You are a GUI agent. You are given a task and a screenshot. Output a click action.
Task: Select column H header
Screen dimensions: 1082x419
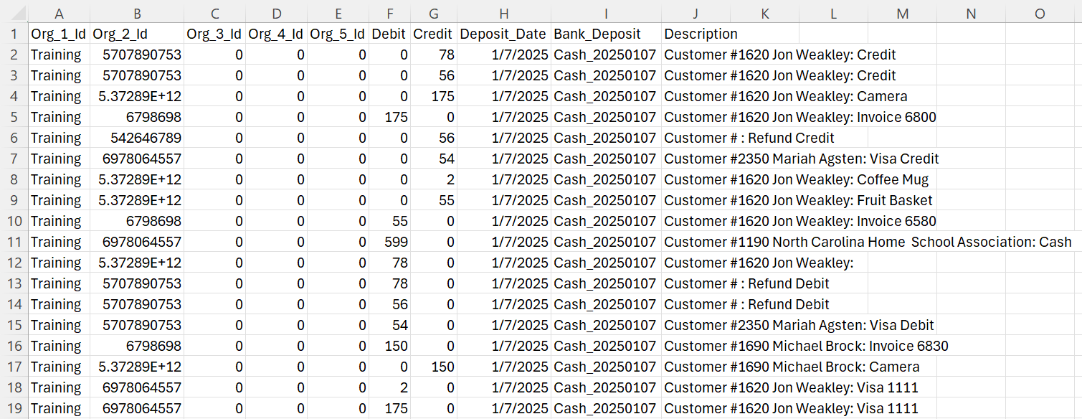pos(504,14)
